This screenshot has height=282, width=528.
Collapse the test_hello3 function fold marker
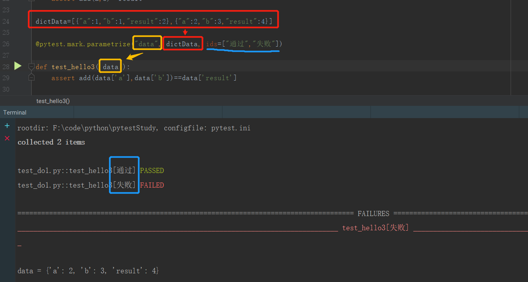pyautogui.click(x=31, y=67)
